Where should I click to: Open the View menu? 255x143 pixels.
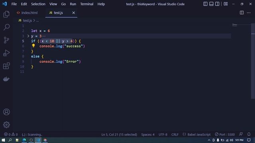53,4
